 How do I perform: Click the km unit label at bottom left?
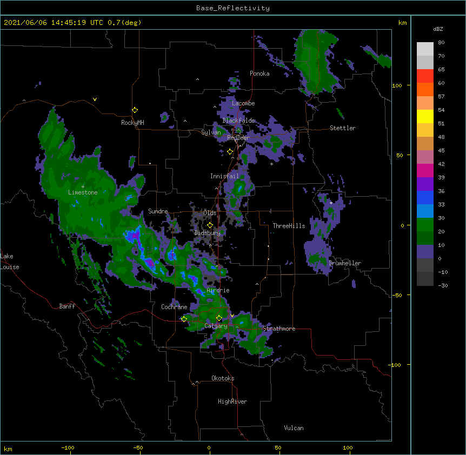8,449
